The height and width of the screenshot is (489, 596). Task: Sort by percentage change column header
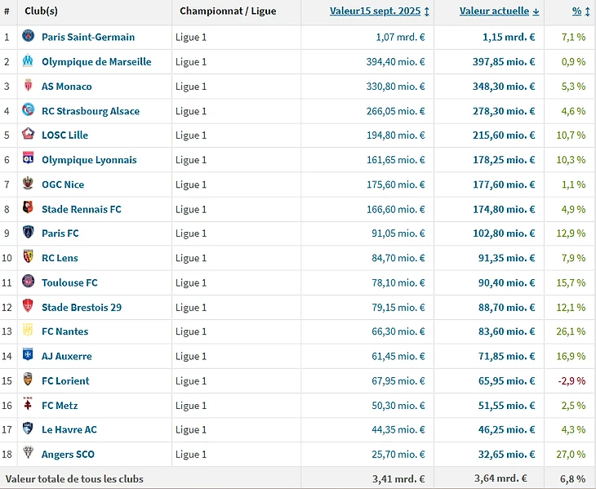point(576,11)
